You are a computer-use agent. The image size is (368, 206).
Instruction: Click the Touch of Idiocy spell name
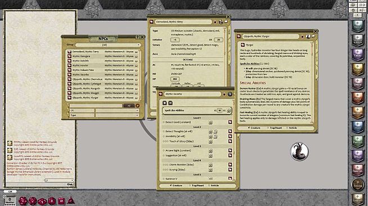click(x=181, y=141)
